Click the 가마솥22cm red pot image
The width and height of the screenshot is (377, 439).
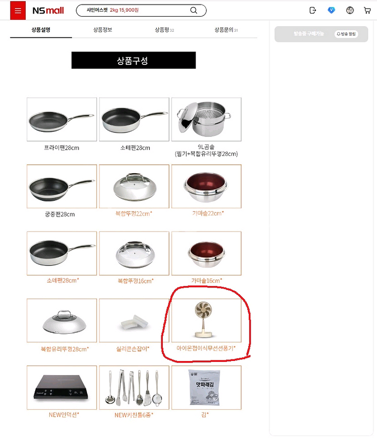pyautogui.click(x=206, y=186)
